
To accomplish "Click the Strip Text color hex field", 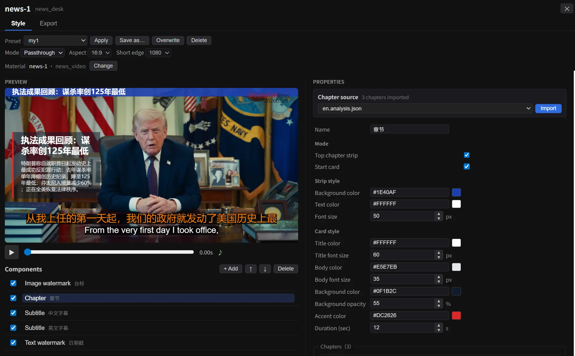I will point(409,204).
